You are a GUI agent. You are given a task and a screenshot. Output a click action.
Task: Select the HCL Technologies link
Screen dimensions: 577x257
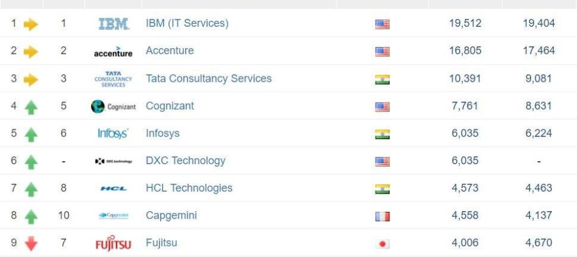point(189,188)
